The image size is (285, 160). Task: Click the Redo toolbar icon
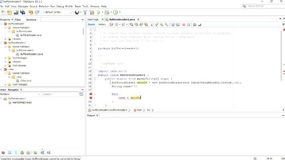click(x=37, y=12)
